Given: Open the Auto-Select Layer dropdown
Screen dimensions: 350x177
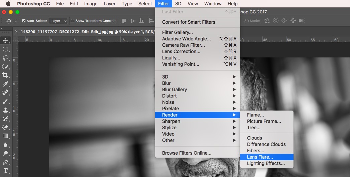Looking at the screenshot, I should click(x=58, y=21).
